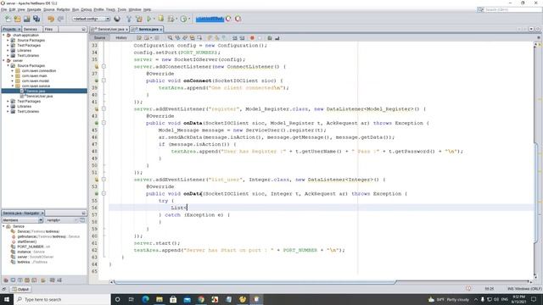Collapse the Service class node in Navigator
The image size is (543, 305).
click(x=3, y=226)
